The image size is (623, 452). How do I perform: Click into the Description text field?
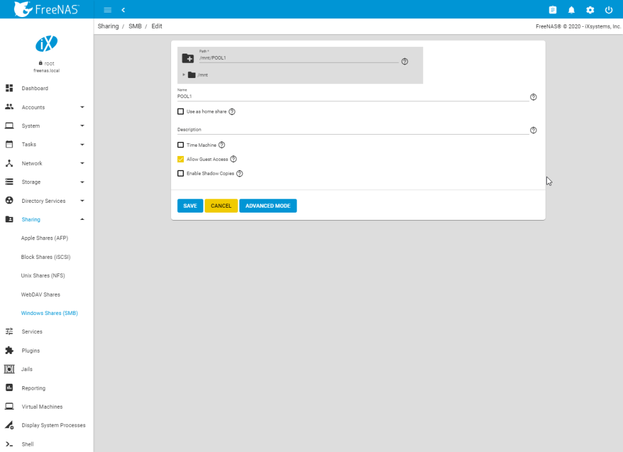pyautogui.click(x=352, y=130)
